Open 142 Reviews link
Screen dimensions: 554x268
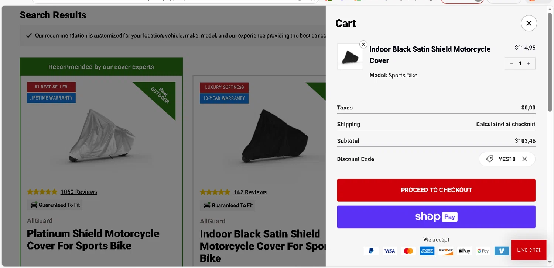coord(250,192)
